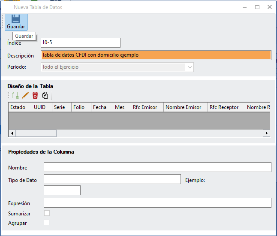Focus the orange Descripción text field

(x=156, y=55)
